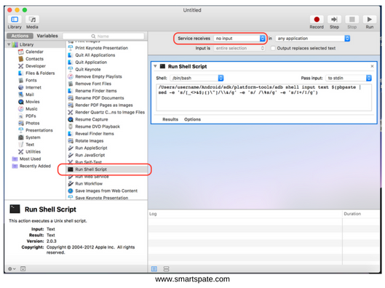Image resolution: width=385 pixels, height=288 pixels.
Task: Select the Resume Capture action
Action: (x=92, y=119)
